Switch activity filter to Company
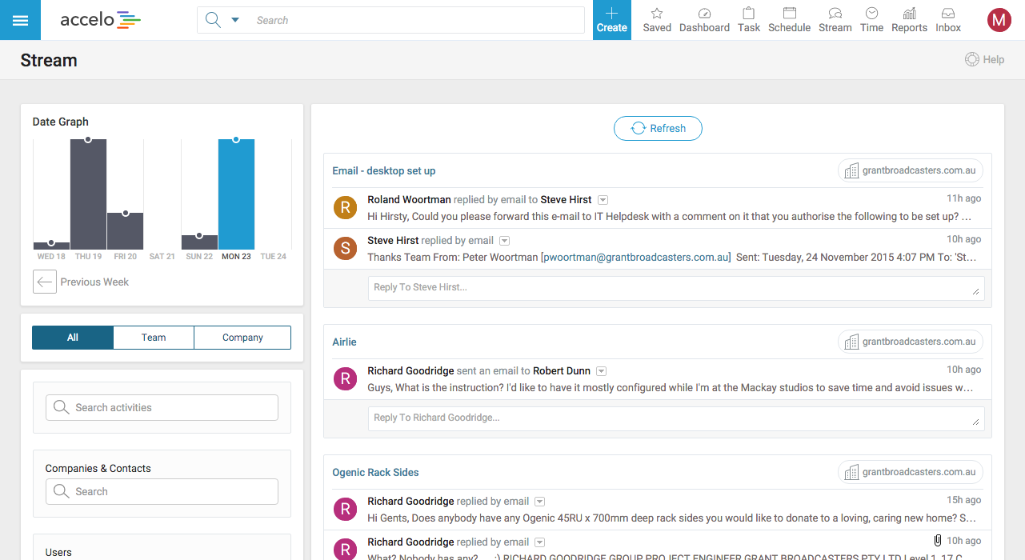1025x560 pixels. (242, 338)
